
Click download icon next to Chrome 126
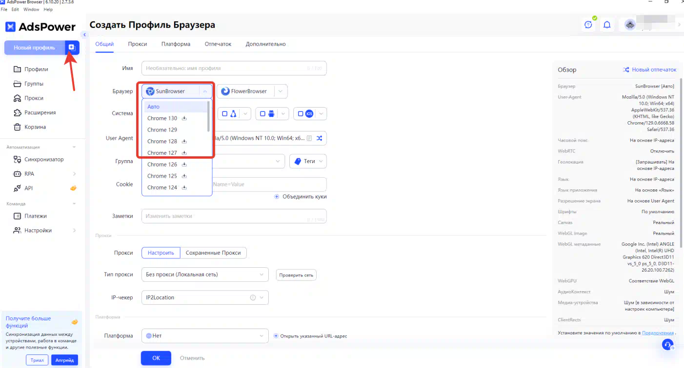coord(184,165)
